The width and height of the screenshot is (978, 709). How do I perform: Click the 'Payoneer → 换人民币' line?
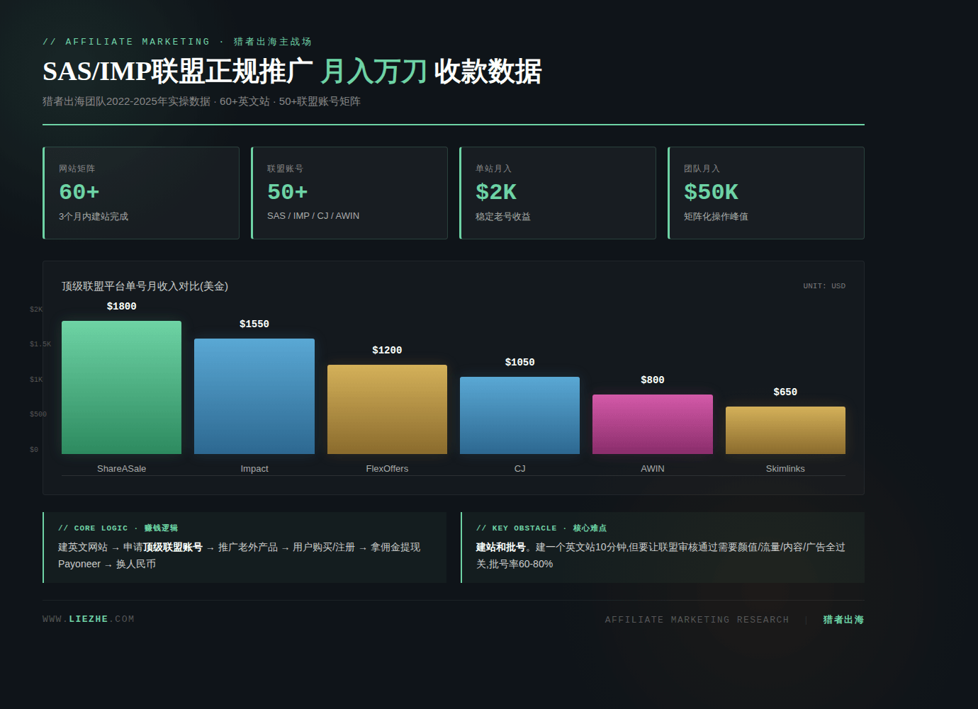tap(107, 565)
